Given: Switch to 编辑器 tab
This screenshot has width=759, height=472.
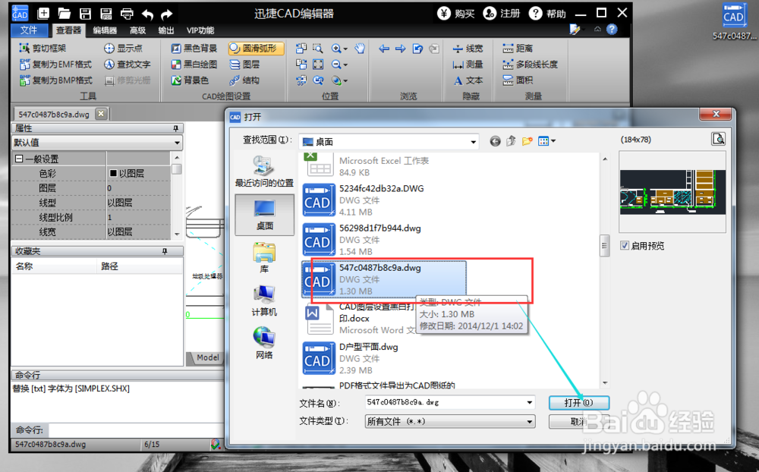Looking at the screenshot, I should 105,30.
